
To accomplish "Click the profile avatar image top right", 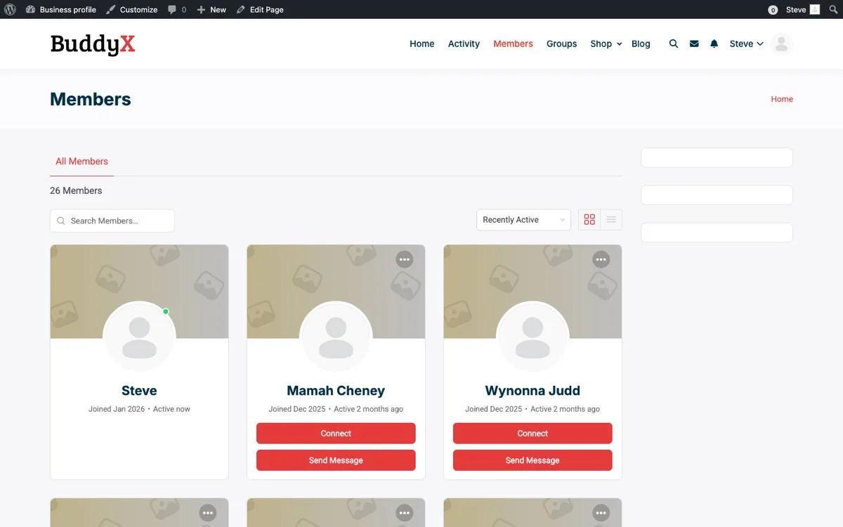I will pos(781,44).
